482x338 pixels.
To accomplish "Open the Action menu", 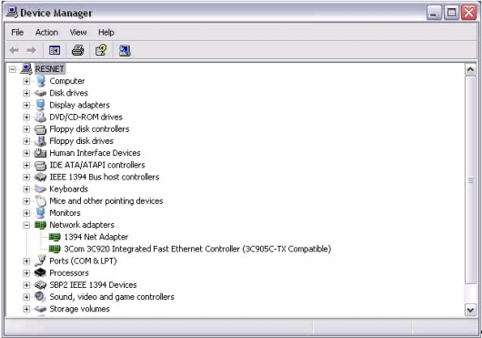I will [46, 32].
